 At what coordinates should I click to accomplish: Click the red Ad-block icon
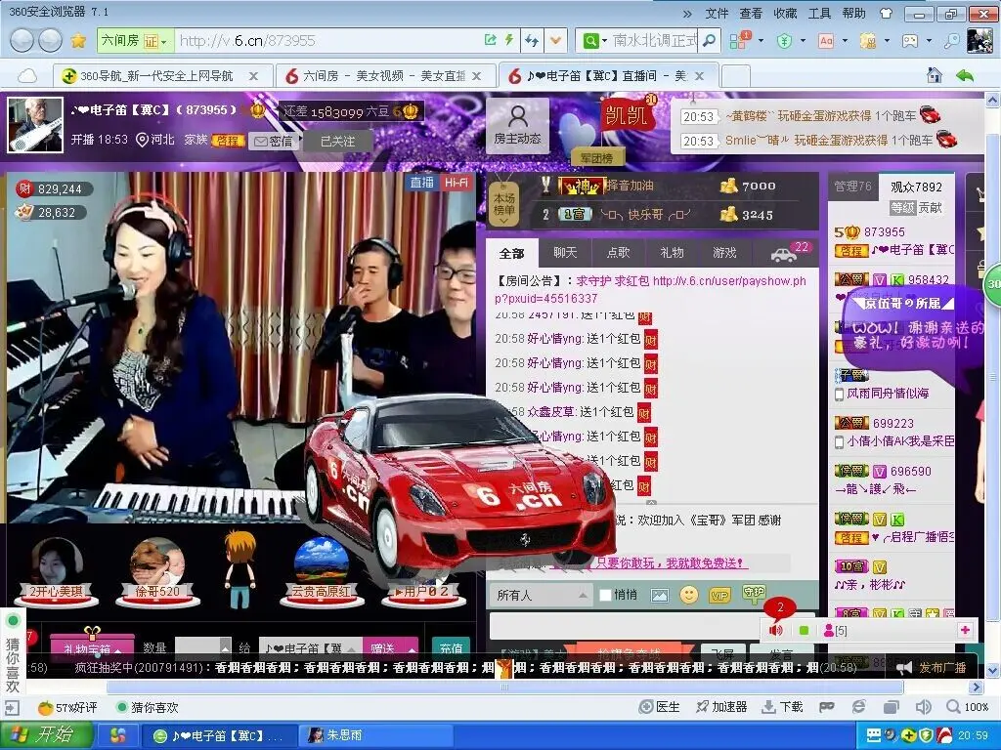[x=826, y=41]
